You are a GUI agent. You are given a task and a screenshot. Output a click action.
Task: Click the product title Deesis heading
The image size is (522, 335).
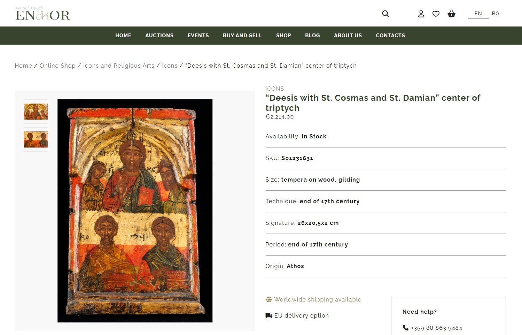coord(373,103)
